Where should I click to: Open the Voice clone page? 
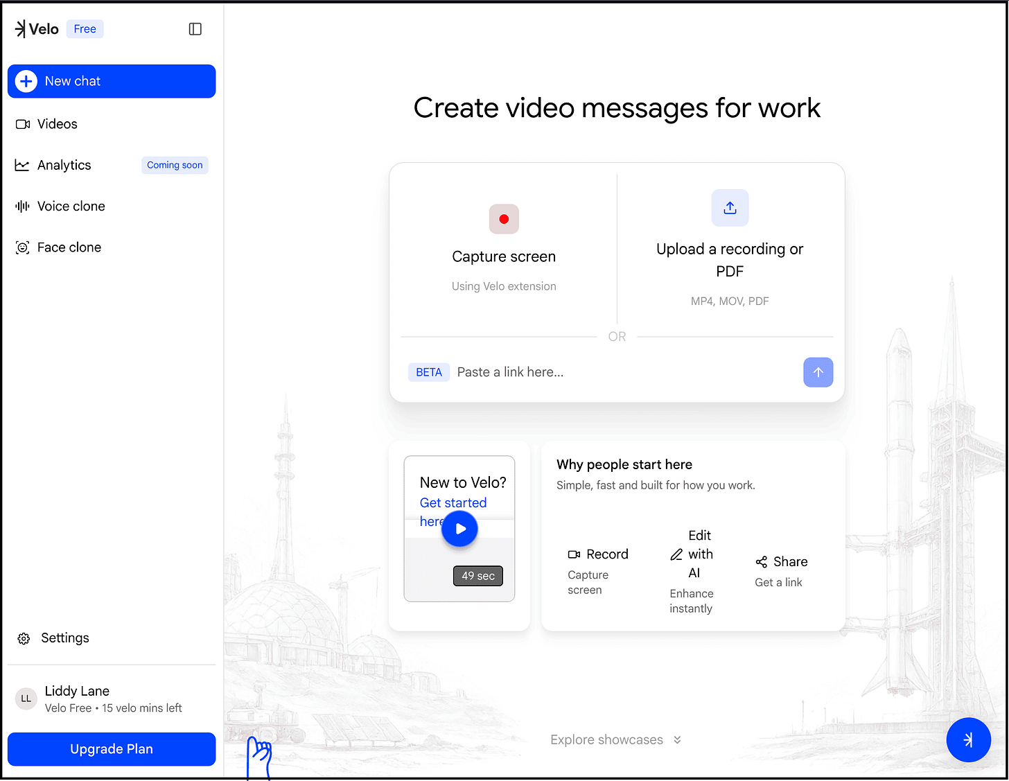coord(112,206)
